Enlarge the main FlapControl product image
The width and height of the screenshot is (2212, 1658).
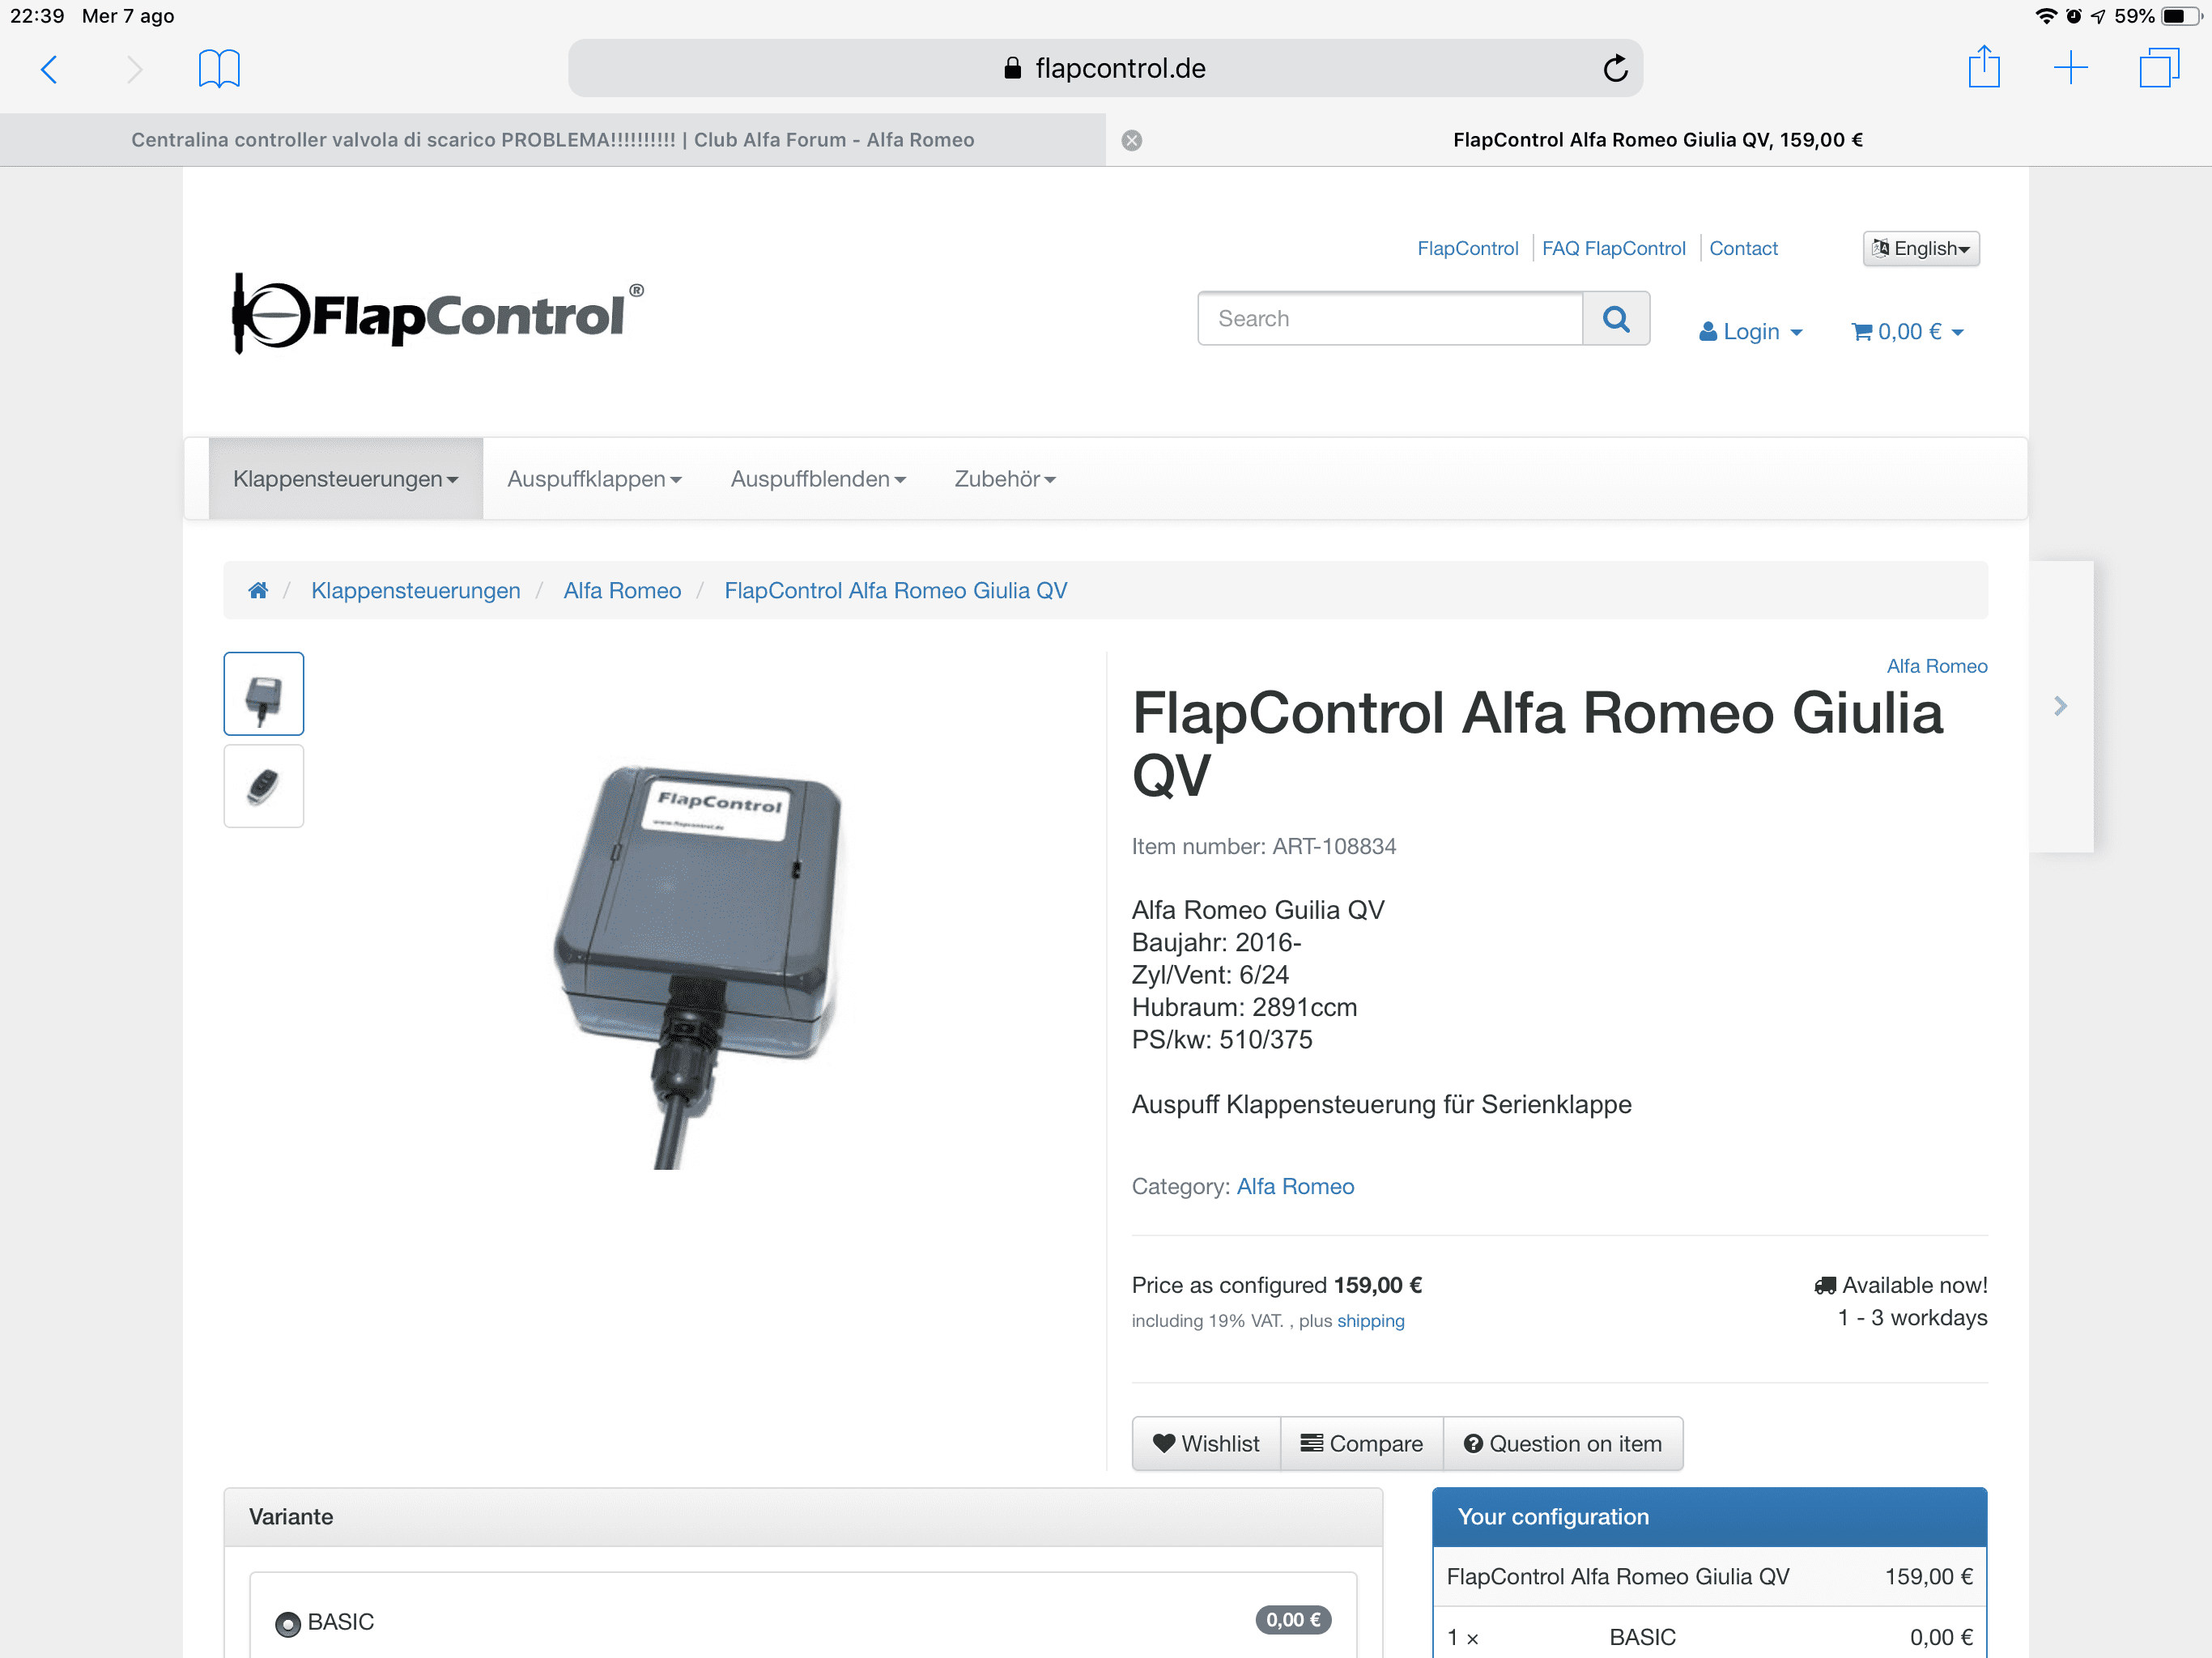[x=699, y=965]
